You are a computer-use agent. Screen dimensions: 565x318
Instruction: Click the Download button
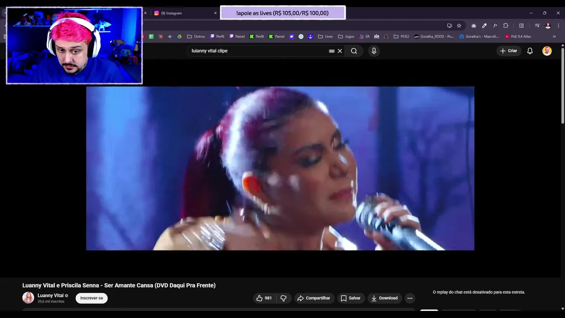click(x=384, y=298)
